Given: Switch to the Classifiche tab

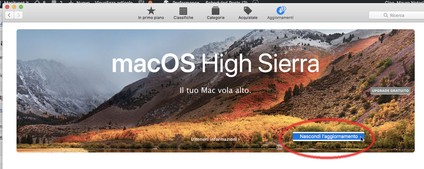Looking at the screenshot, I should click(x=183, y=13).
